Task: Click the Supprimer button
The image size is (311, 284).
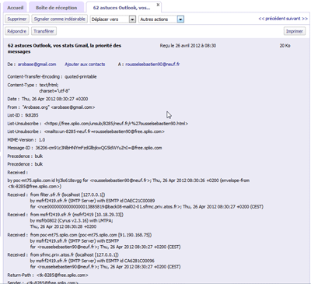Action: [x=17, y=19]
